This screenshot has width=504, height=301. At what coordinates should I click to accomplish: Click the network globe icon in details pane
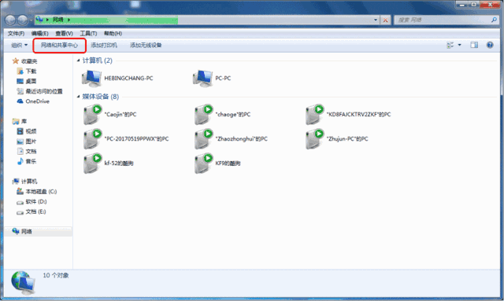pyautogui.click(x=23, y=283)
